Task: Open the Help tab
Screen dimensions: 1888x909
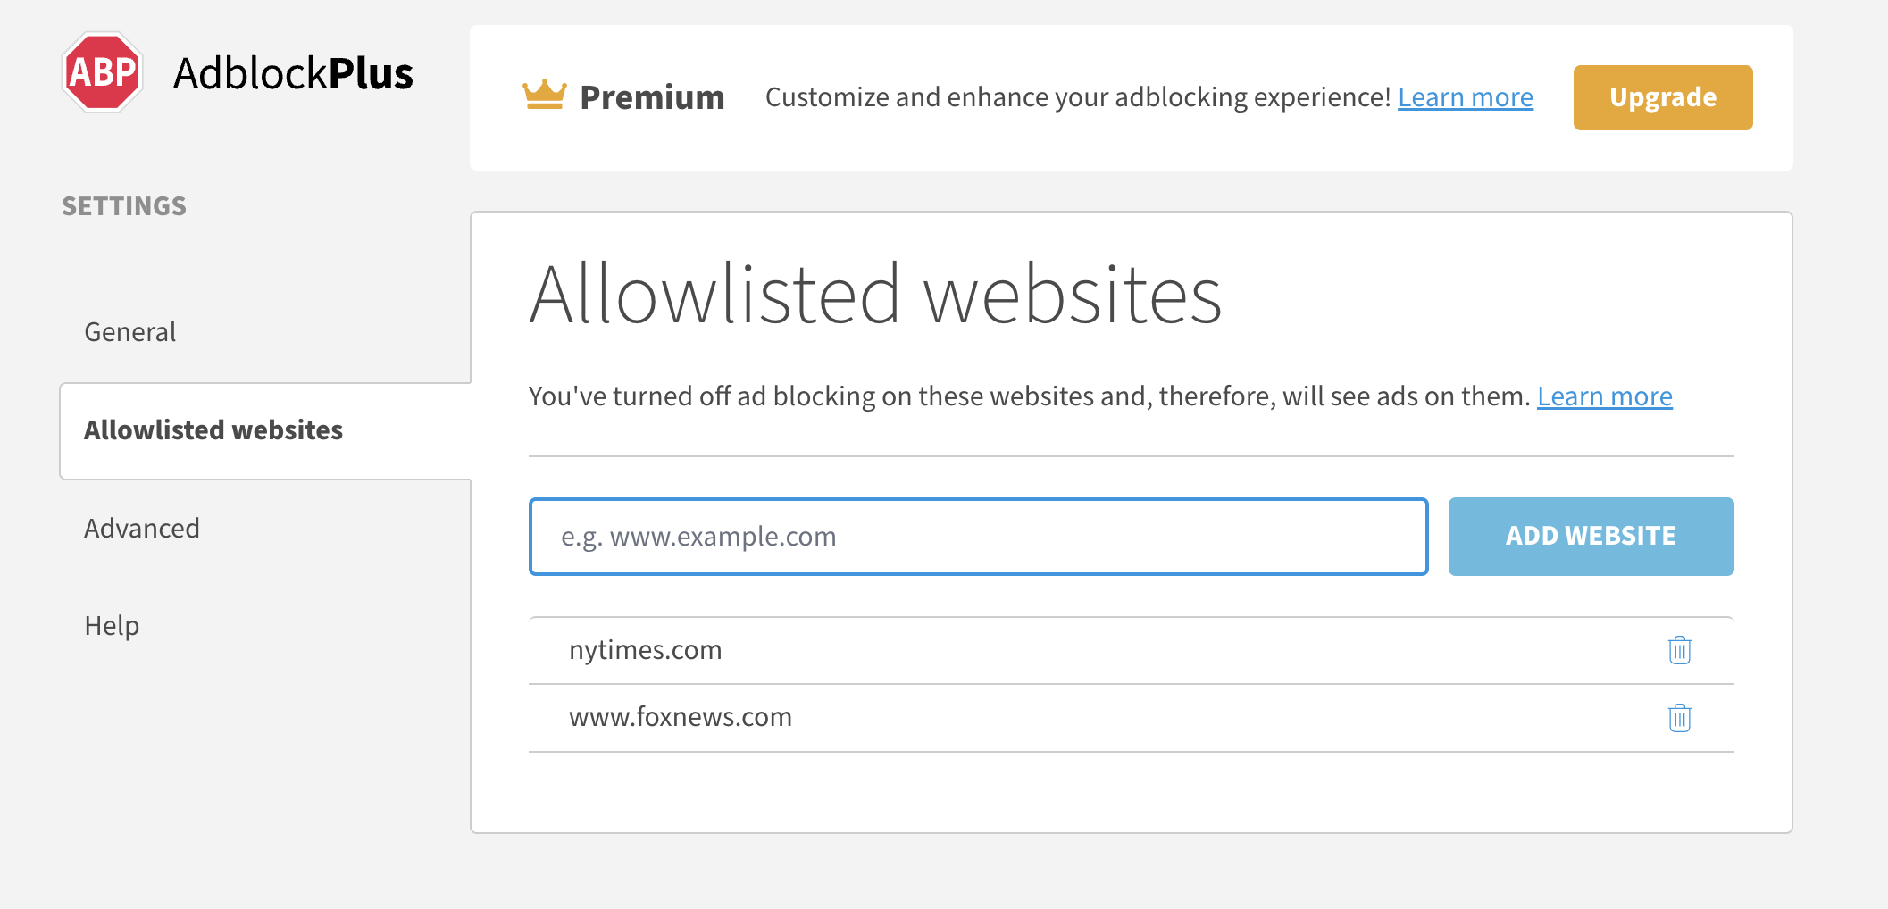Action: (112, 626)
